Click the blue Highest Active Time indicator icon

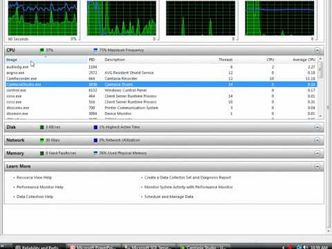pyautogui.click(x=95, y=127)
